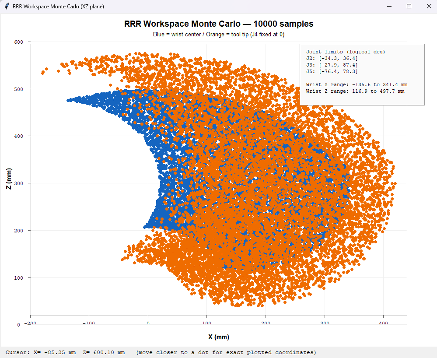
Task: Click the plot title text
Action: (x=219, y=24)
